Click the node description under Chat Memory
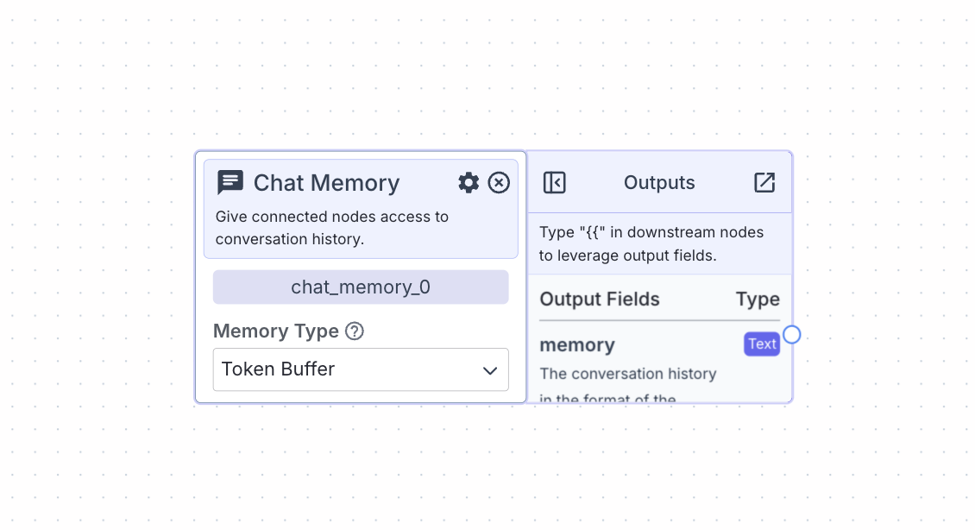The width and height of the screenshot is (975, 530). tap(331, 227)
